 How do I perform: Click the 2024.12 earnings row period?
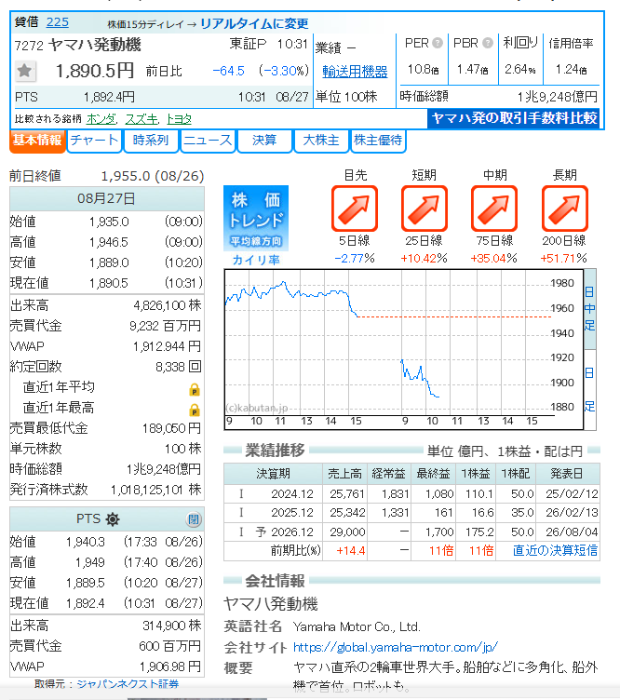tap(292, 493)
